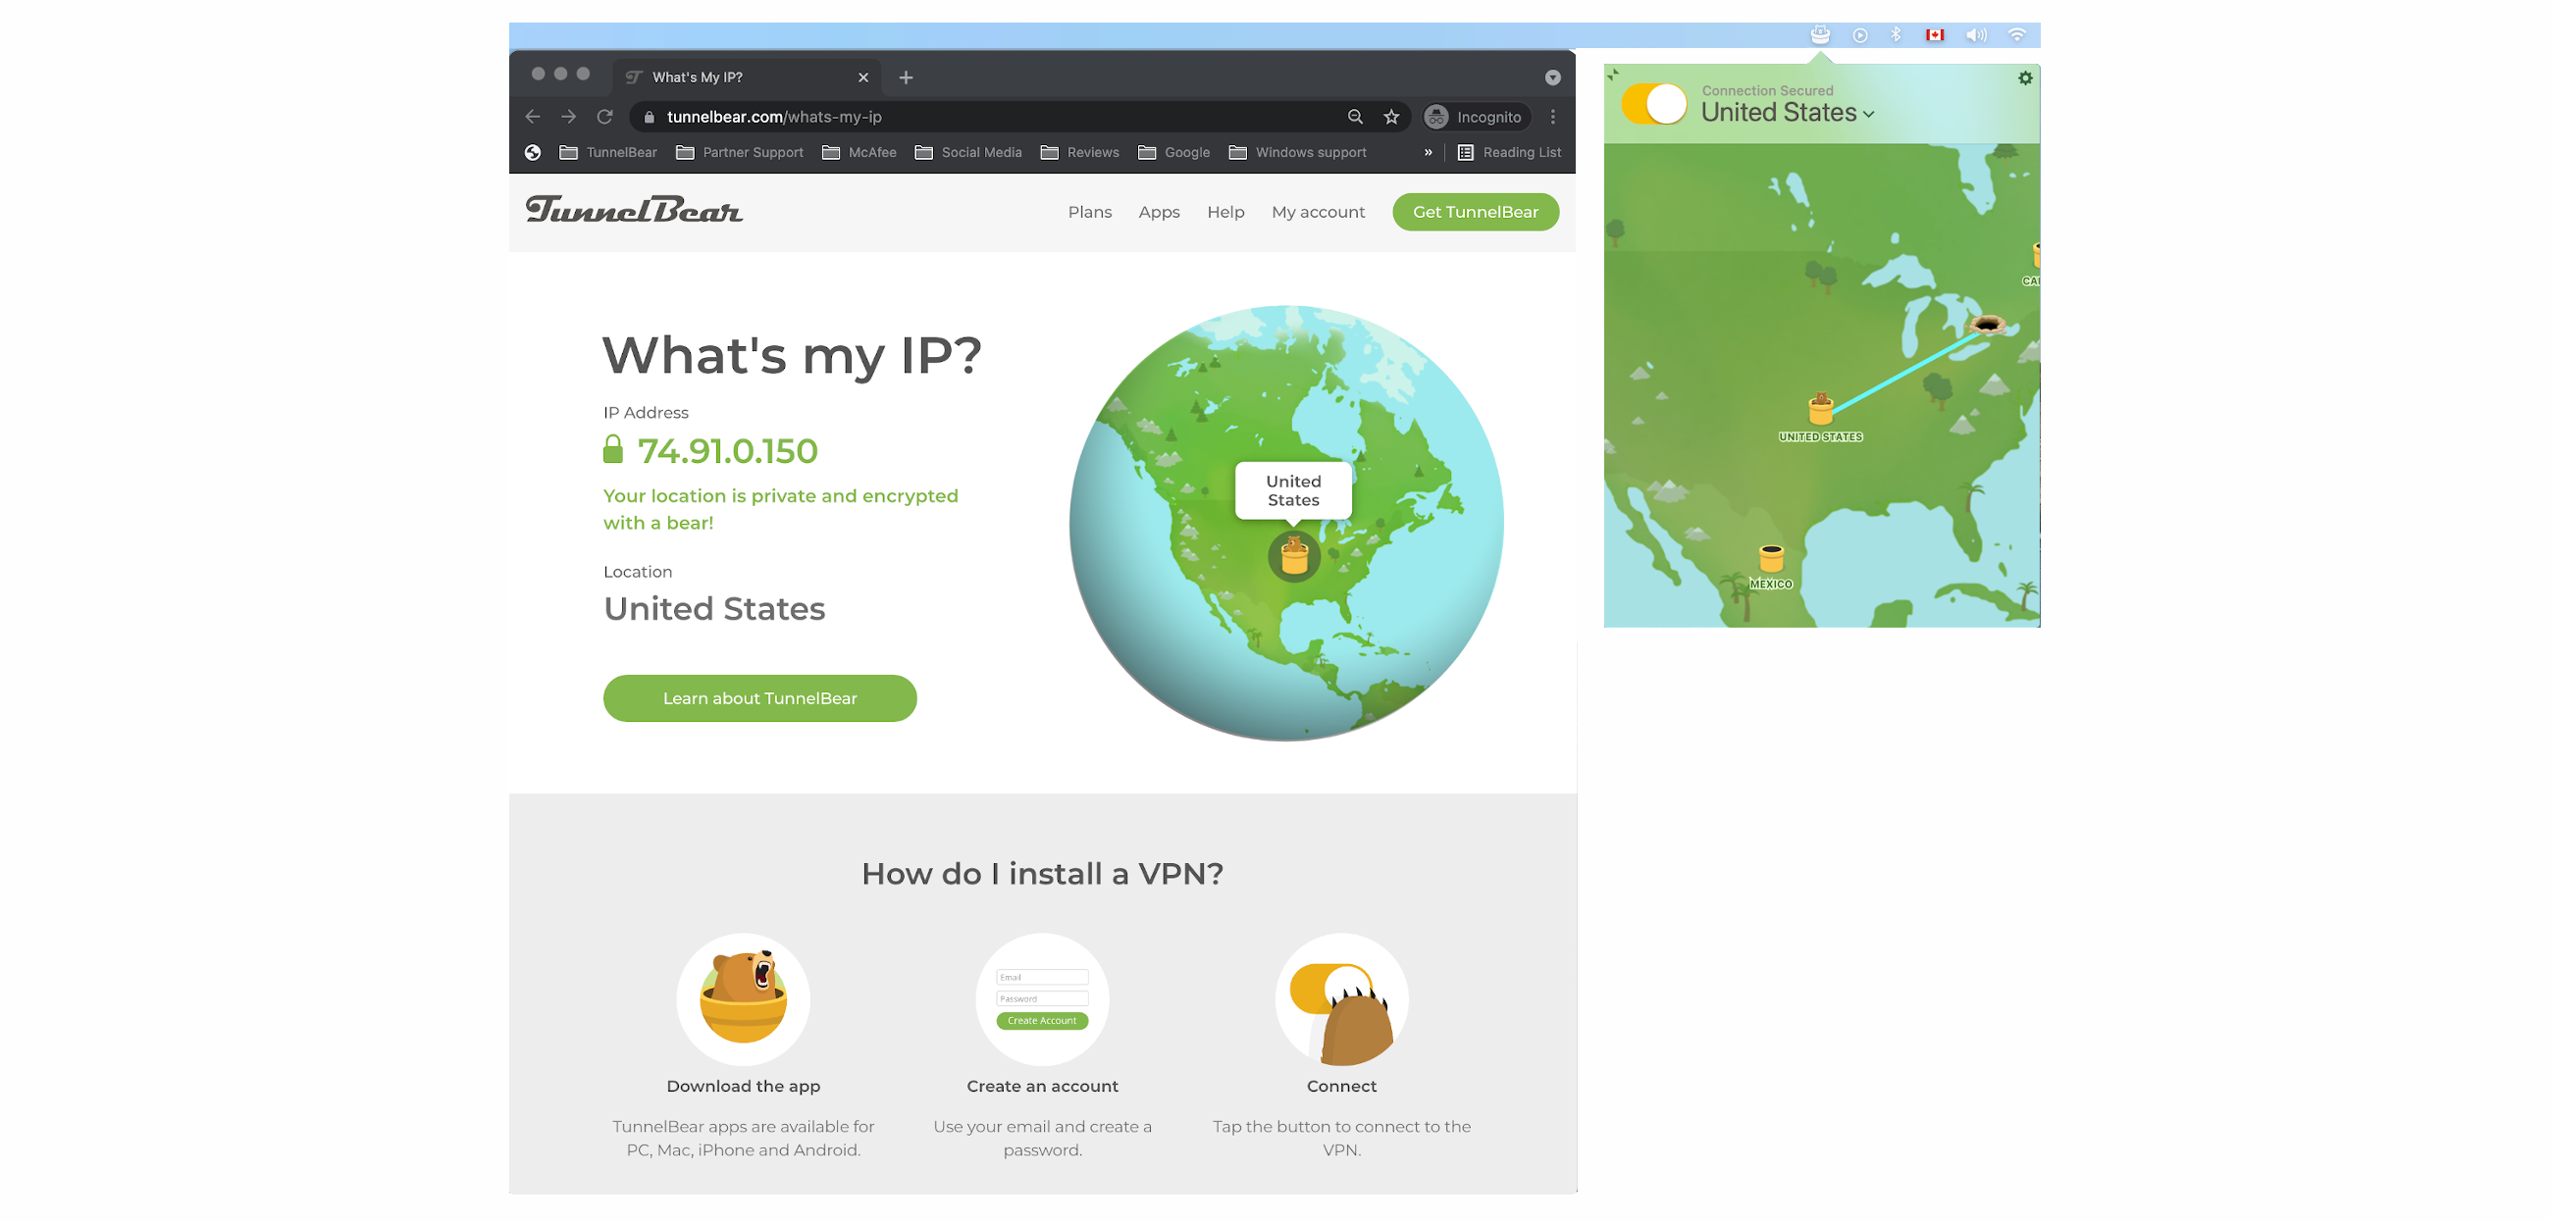This screenshot has height=1222, width=2551.
Task: Click the globe icon in bookmarks bar
Action: [533, 152]
